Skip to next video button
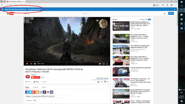185x104 pixels. [31, 64]
